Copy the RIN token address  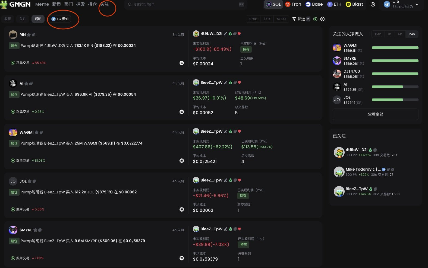click(x=33, y=35)
